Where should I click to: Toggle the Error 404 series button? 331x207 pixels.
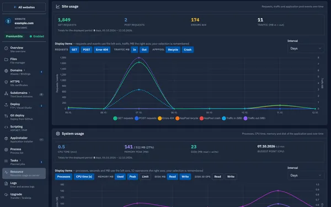point(102,50)
